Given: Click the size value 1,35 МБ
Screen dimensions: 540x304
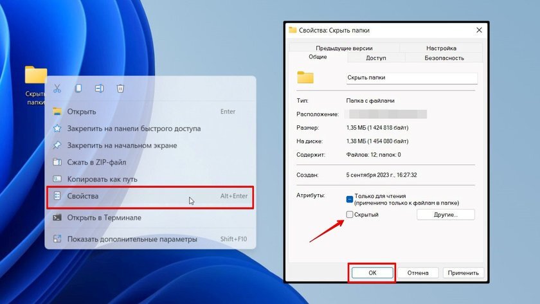Looking at the screenshot, I should pos(377,128).
